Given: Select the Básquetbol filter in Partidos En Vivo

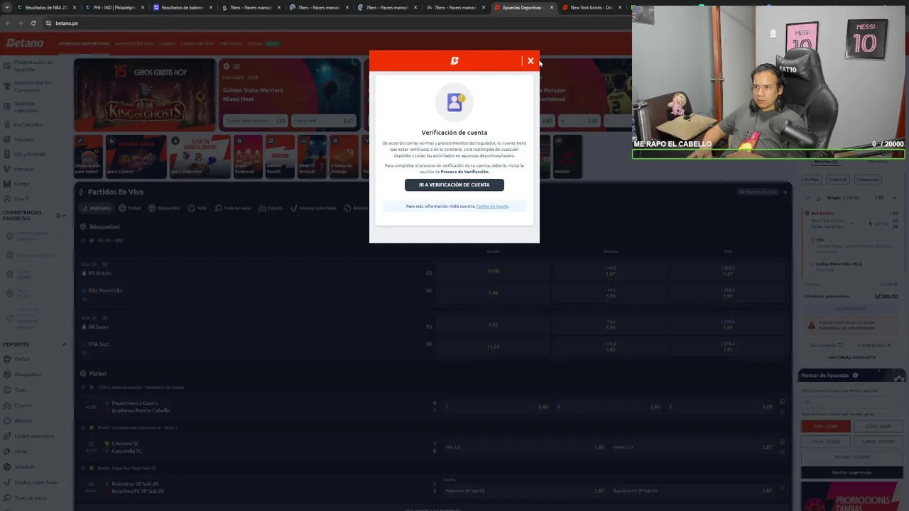Looking at the screenshot, I should coord(164,208).
